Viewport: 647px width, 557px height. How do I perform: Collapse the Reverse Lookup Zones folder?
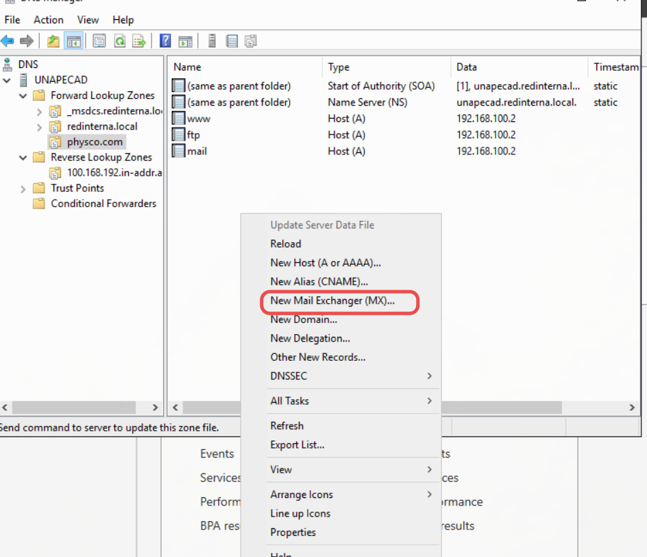click(23, 158)
